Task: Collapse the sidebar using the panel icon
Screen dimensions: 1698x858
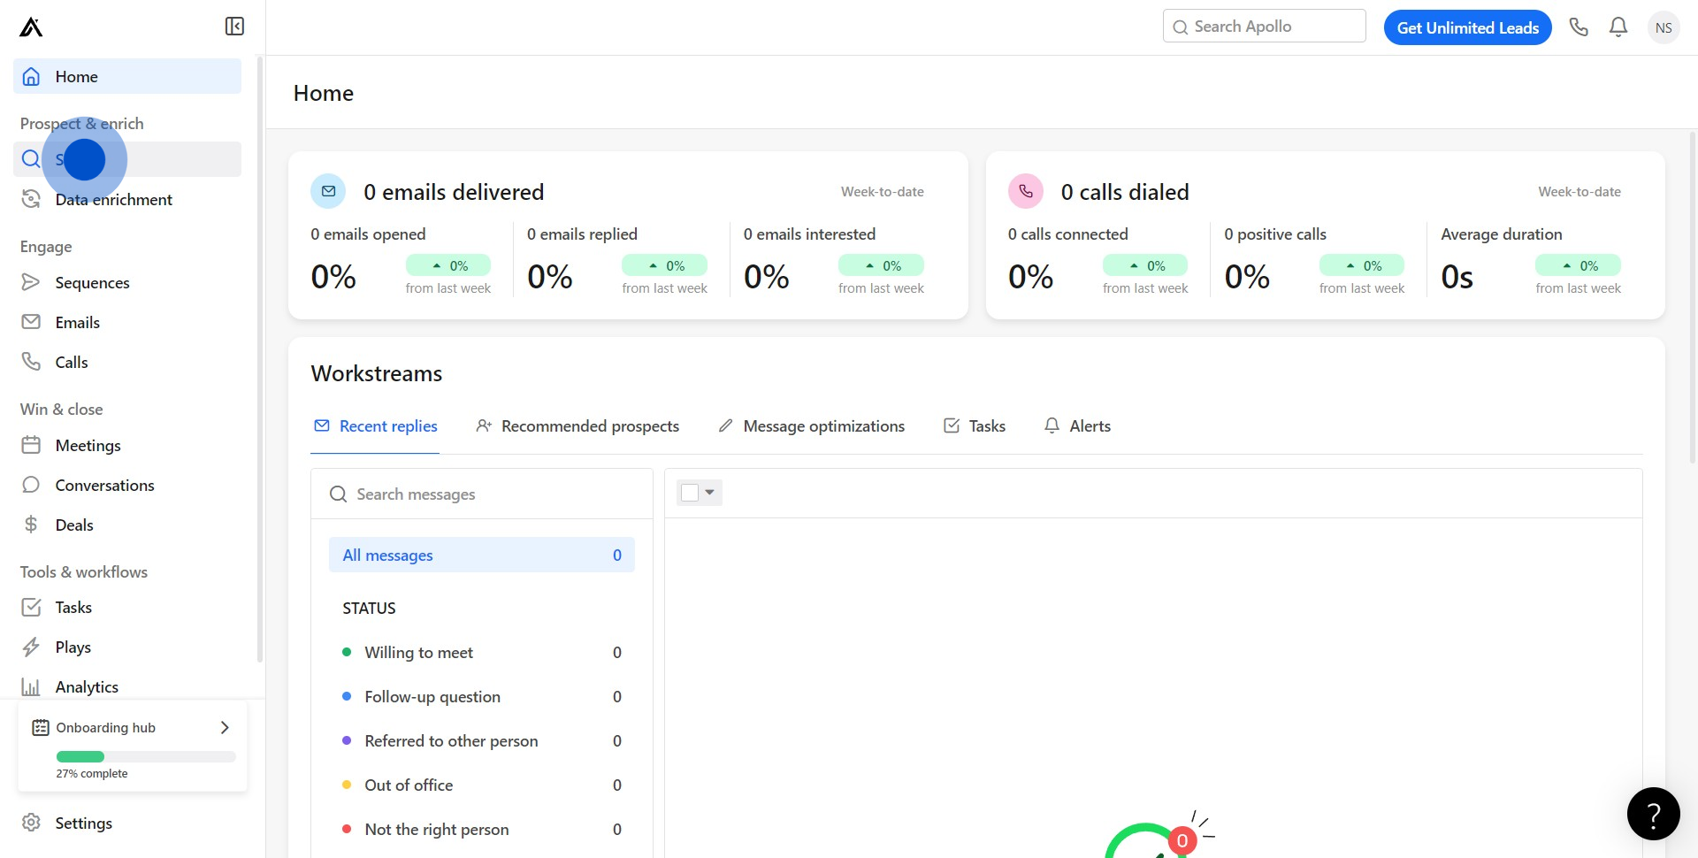Action: (234, 27)
